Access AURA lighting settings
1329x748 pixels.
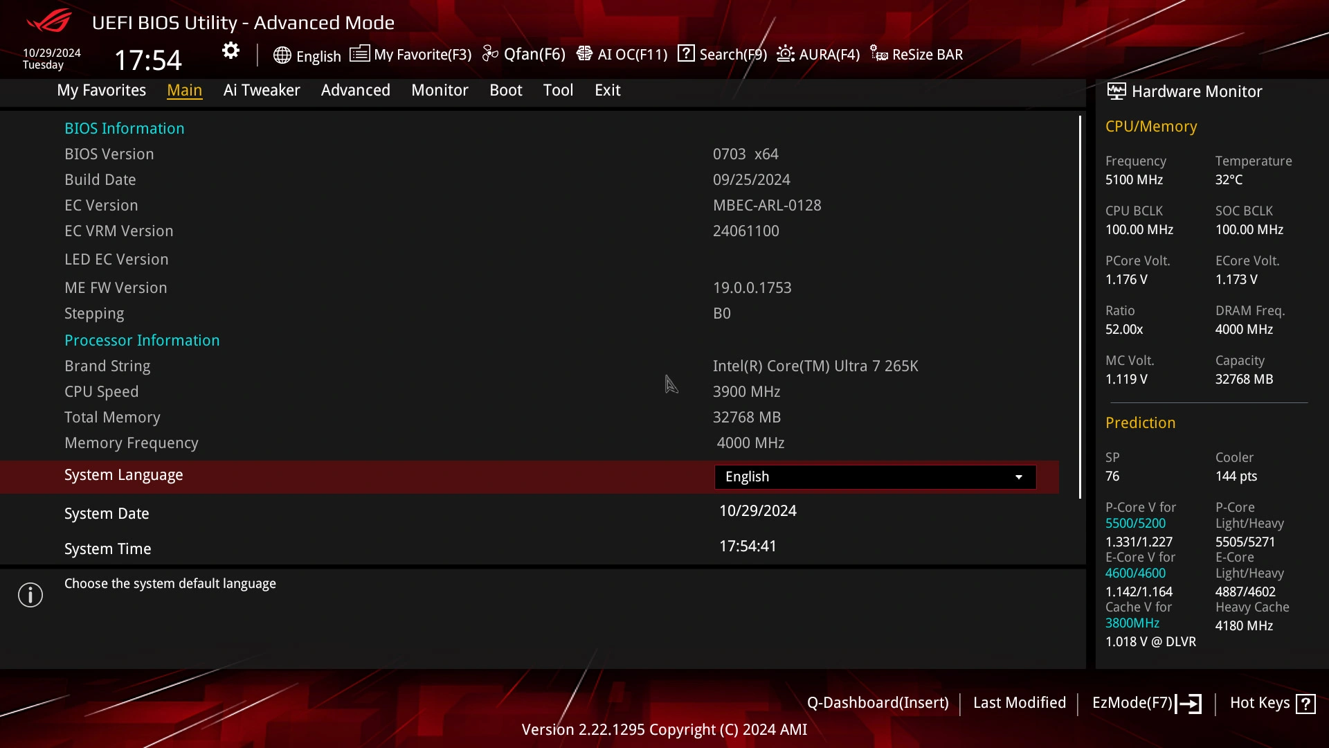pyautogui.click(x=817, y=54)
